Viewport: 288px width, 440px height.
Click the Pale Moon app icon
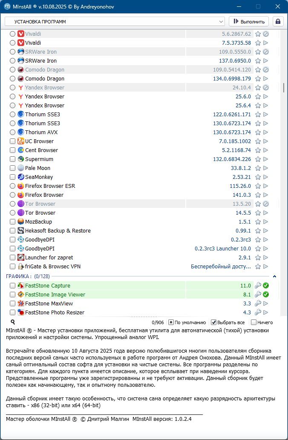click(x=21, y=168)
